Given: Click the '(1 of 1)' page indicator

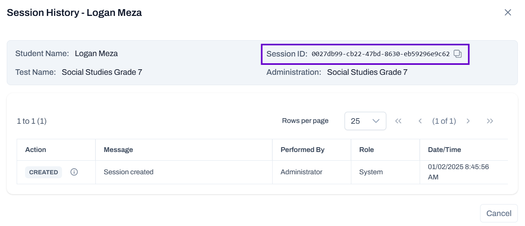Looking at the screenshot, I should pos(444,121).
